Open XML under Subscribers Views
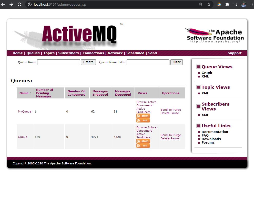Viewport: 254px width, 202px height. click(205, 115)
